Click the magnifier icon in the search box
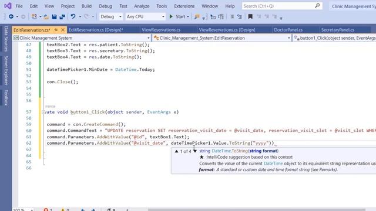 pos(317,6)
